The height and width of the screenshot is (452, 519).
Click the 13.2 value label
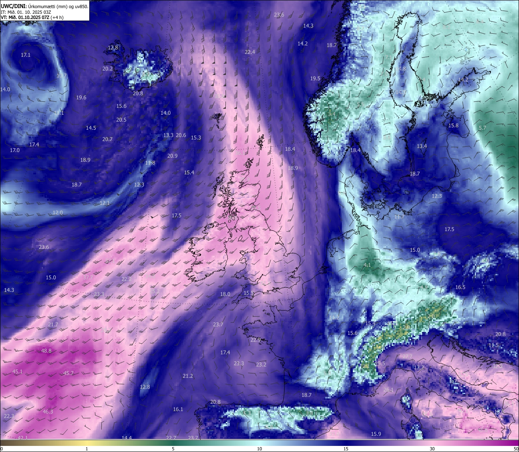(418, 368)
